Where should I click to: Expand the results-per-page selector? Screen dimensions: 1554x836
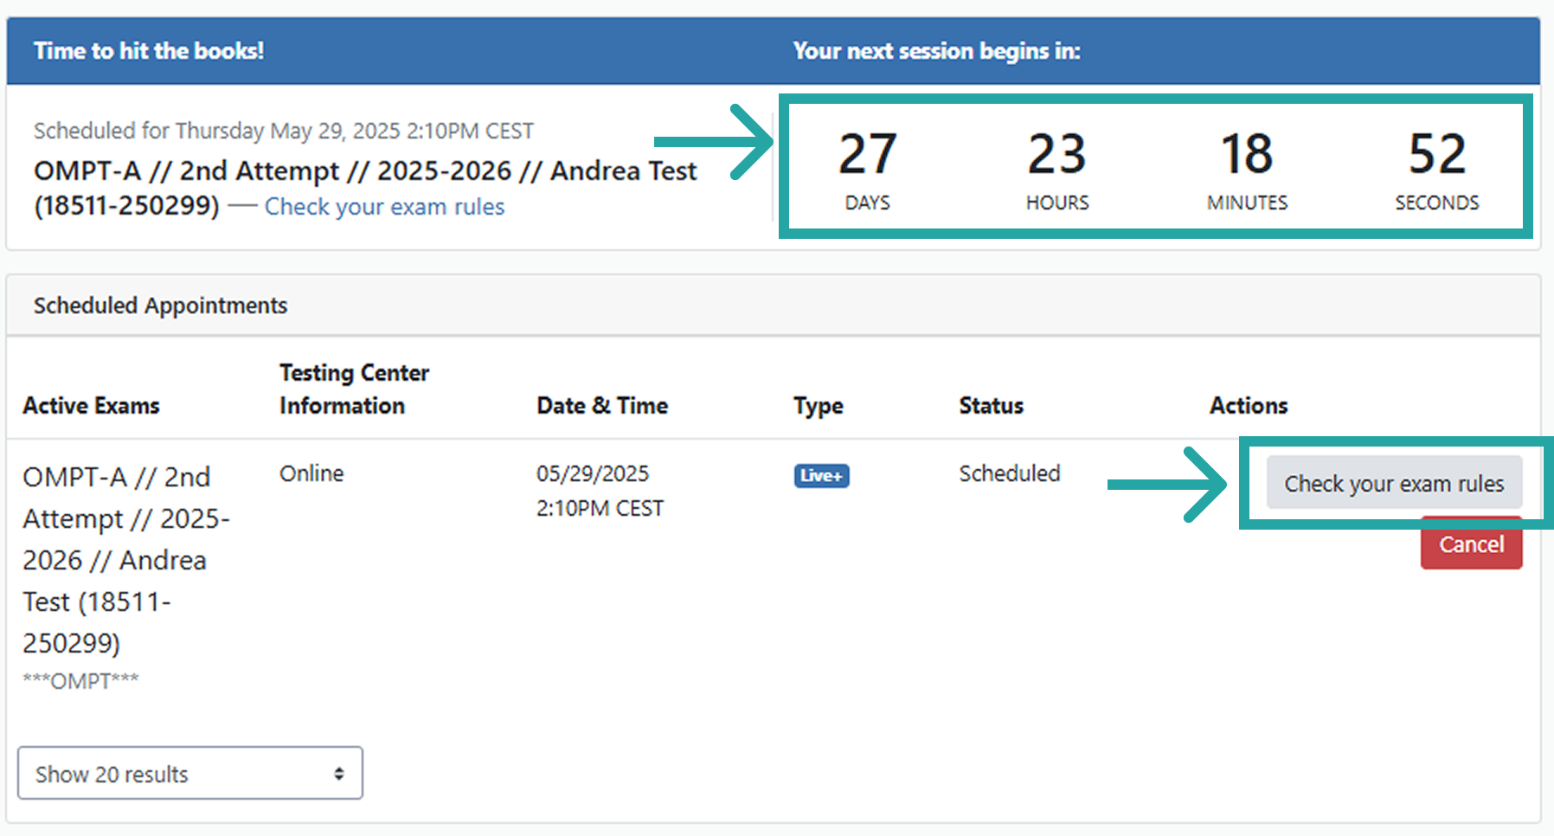click(189, 773)
